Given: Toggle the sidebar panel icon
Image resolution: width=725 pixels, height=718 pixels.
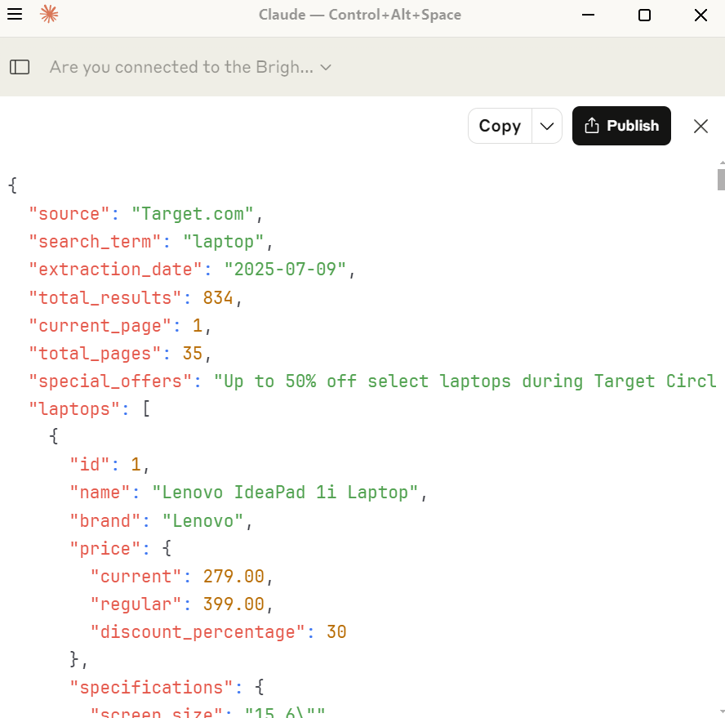Looking at the screenshot, I should 20,67.
